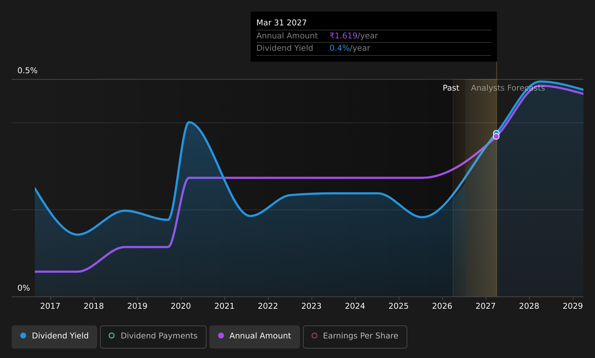Toggle the Annual Amount legend series
The width and height of the screenshot is (595, 358).
(255, 337)
